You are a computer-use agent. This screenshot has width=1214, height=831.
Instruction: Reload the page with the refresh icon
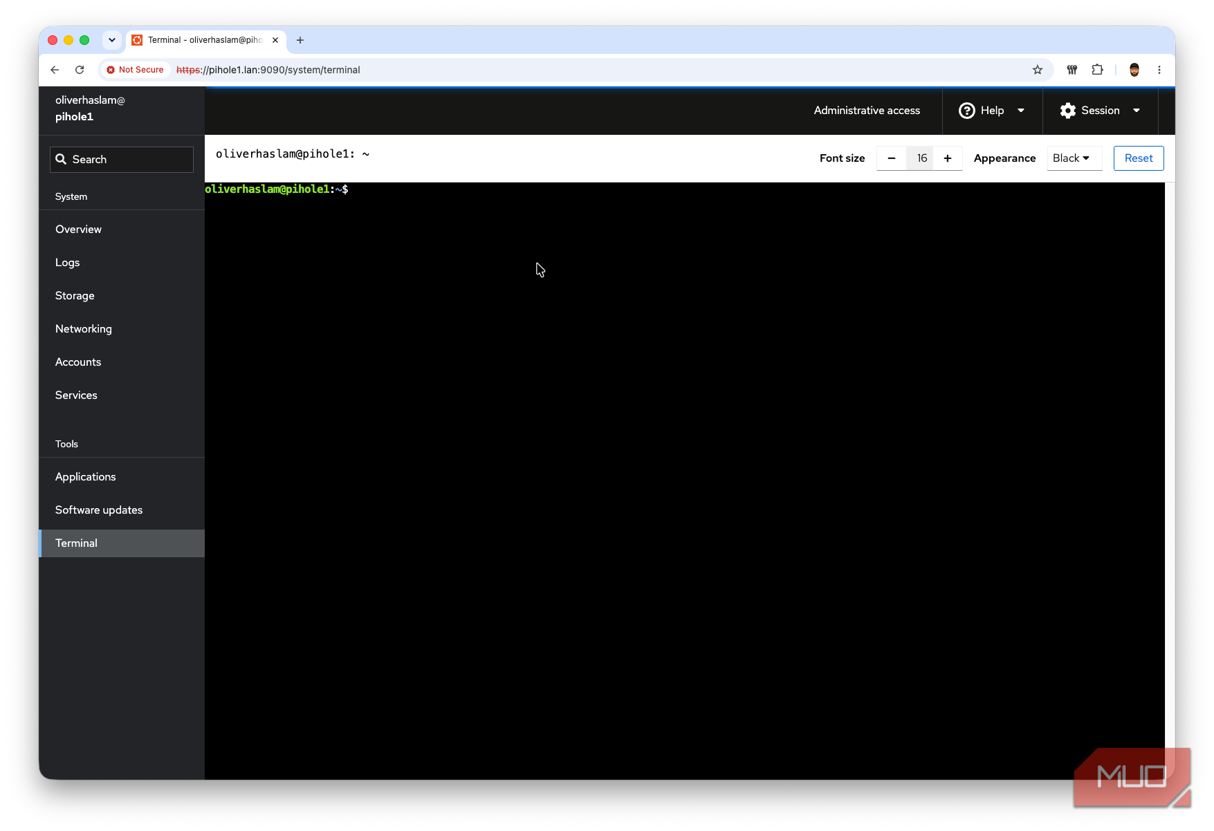[x=80, y=70]
